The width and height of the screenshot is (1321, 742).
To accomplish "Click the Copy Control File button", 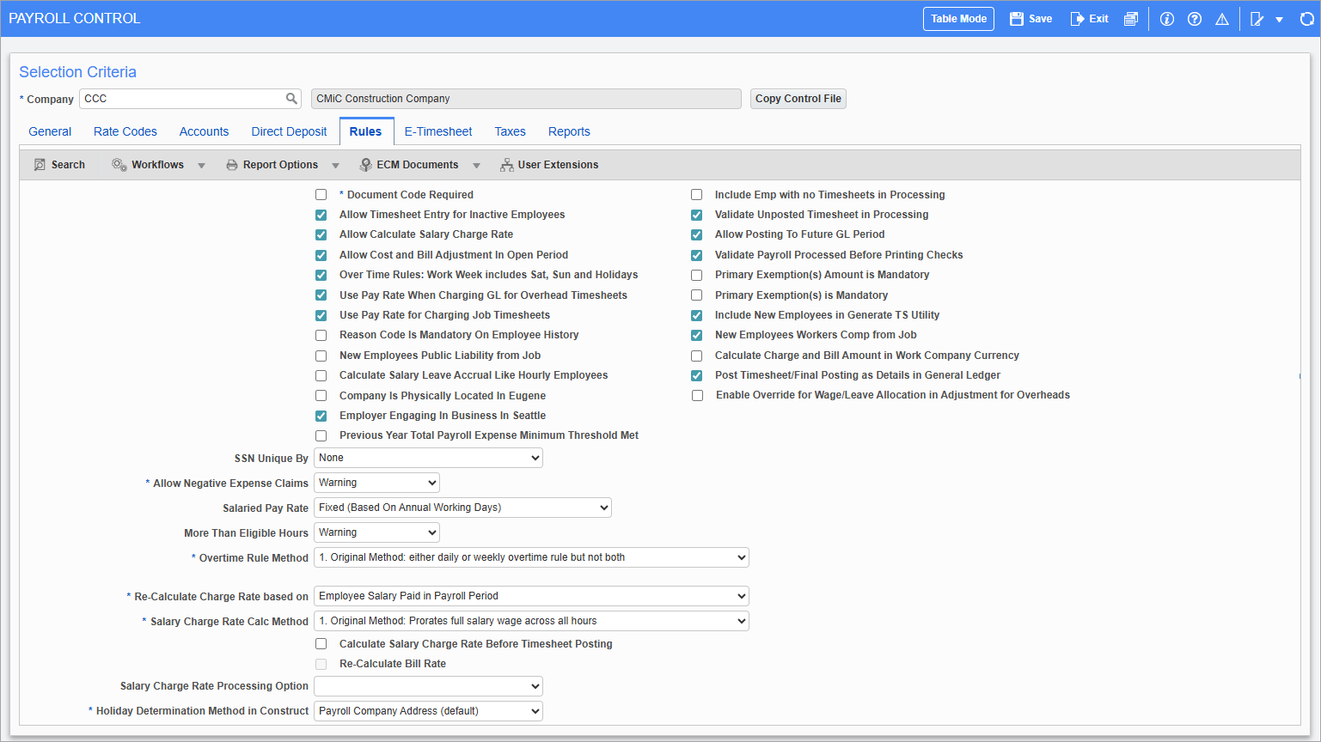I will 798,98.
